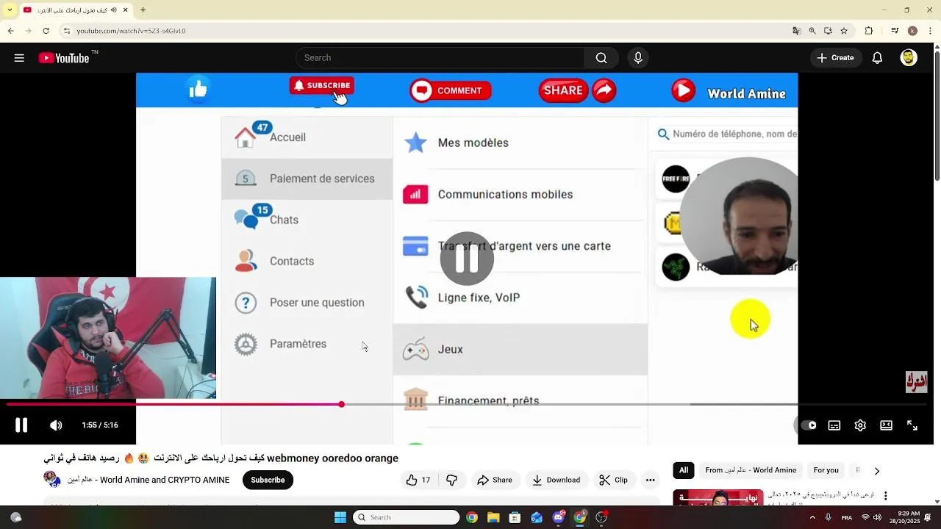941x529 pixels.
Task: Toggle the autoplay switch
Action: click(808, 425)
